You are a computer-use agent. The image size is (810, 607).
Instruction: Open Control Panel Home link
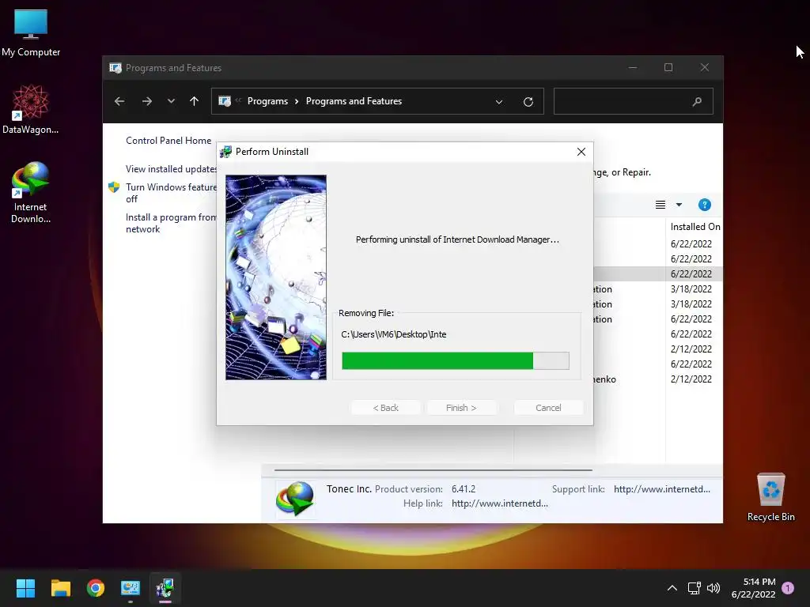click(x=168, y=141)
